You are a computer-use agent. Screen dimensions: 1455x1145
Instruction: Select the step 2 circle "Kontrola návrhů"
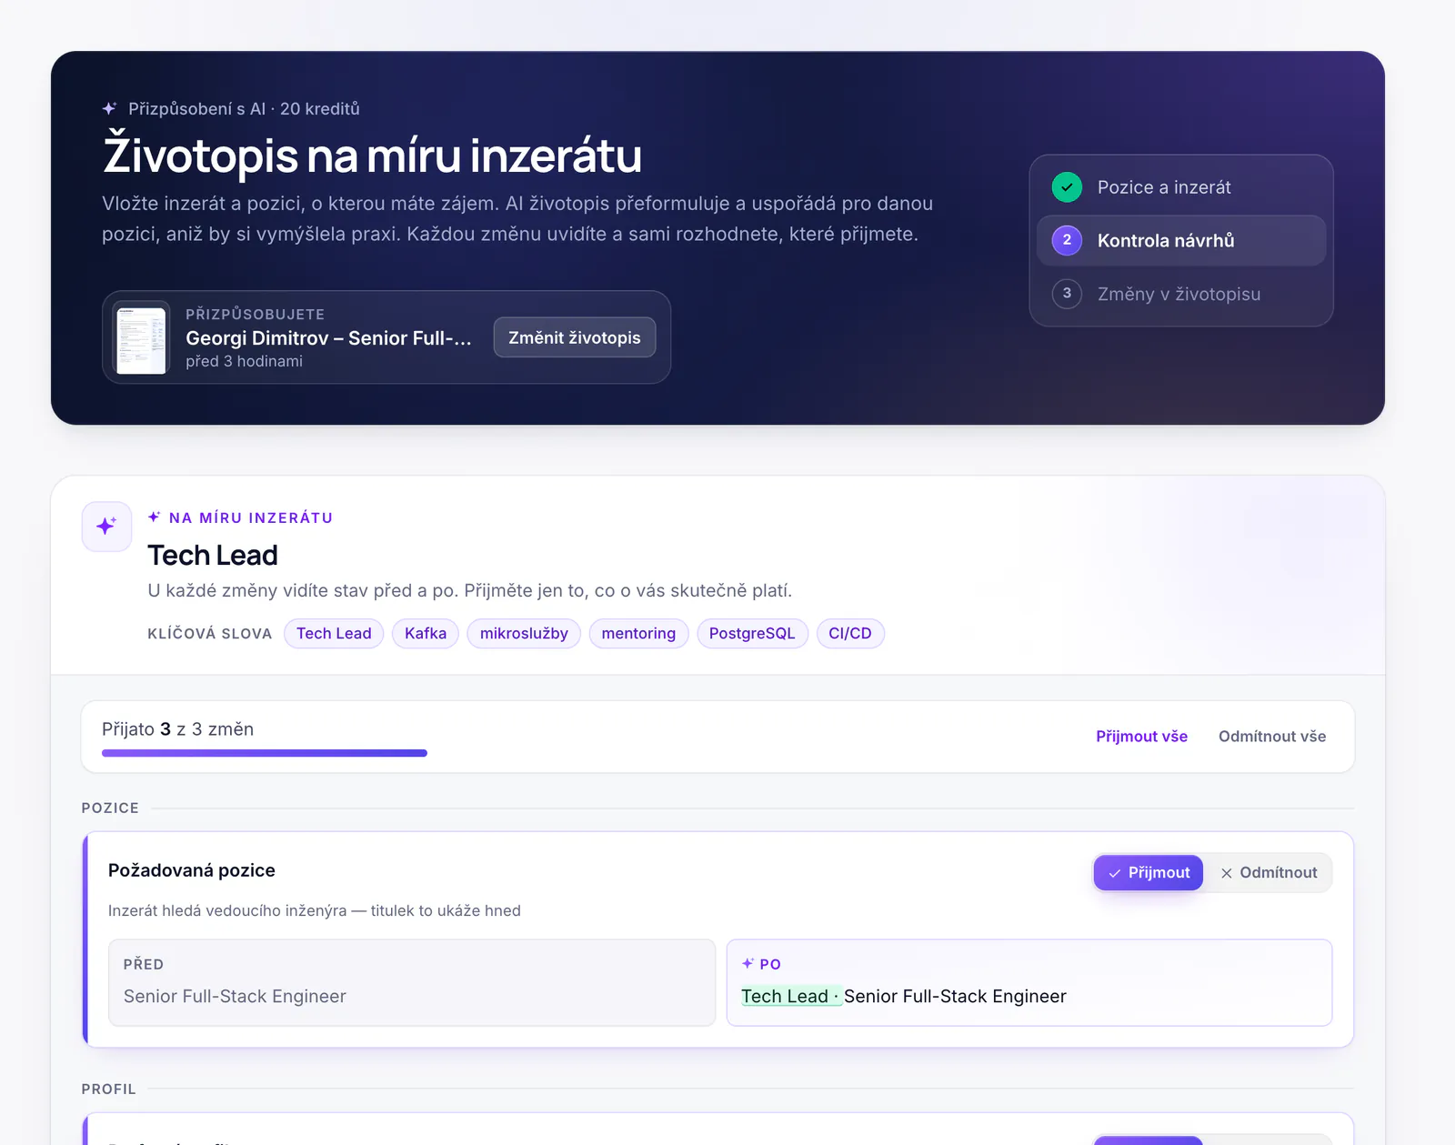1067,240
